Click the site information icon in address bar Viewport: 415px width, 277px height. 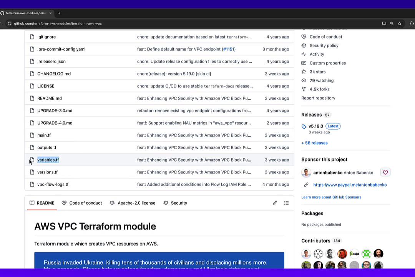(x=9, y=23)
